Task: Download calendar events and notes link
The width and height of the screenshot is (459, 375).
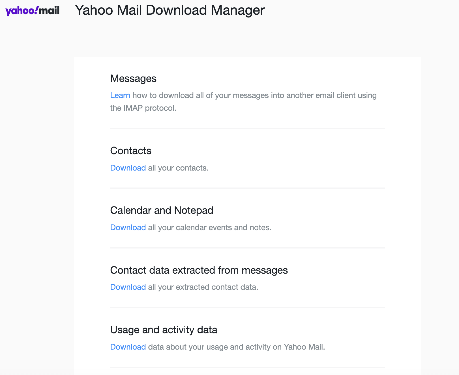Action: coord(128,228)
